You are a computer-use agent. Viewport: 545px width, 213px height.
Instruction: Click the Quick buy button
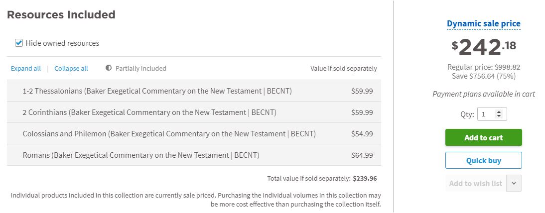(483, 161)
